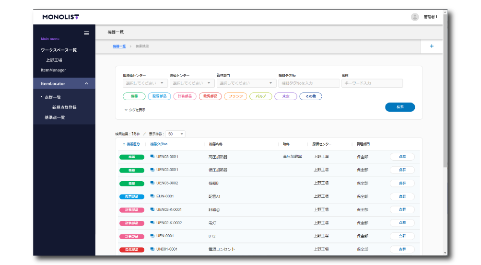481x265 pixels.
Task: Toggle the hamburger sidebar menu icon
Action: 86,33
